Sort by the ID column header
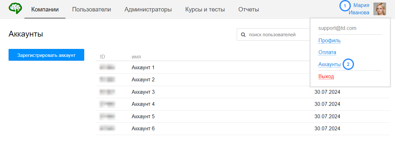This screenshot has width=395, height=143. pyautogui.click(x=102, y=57)
